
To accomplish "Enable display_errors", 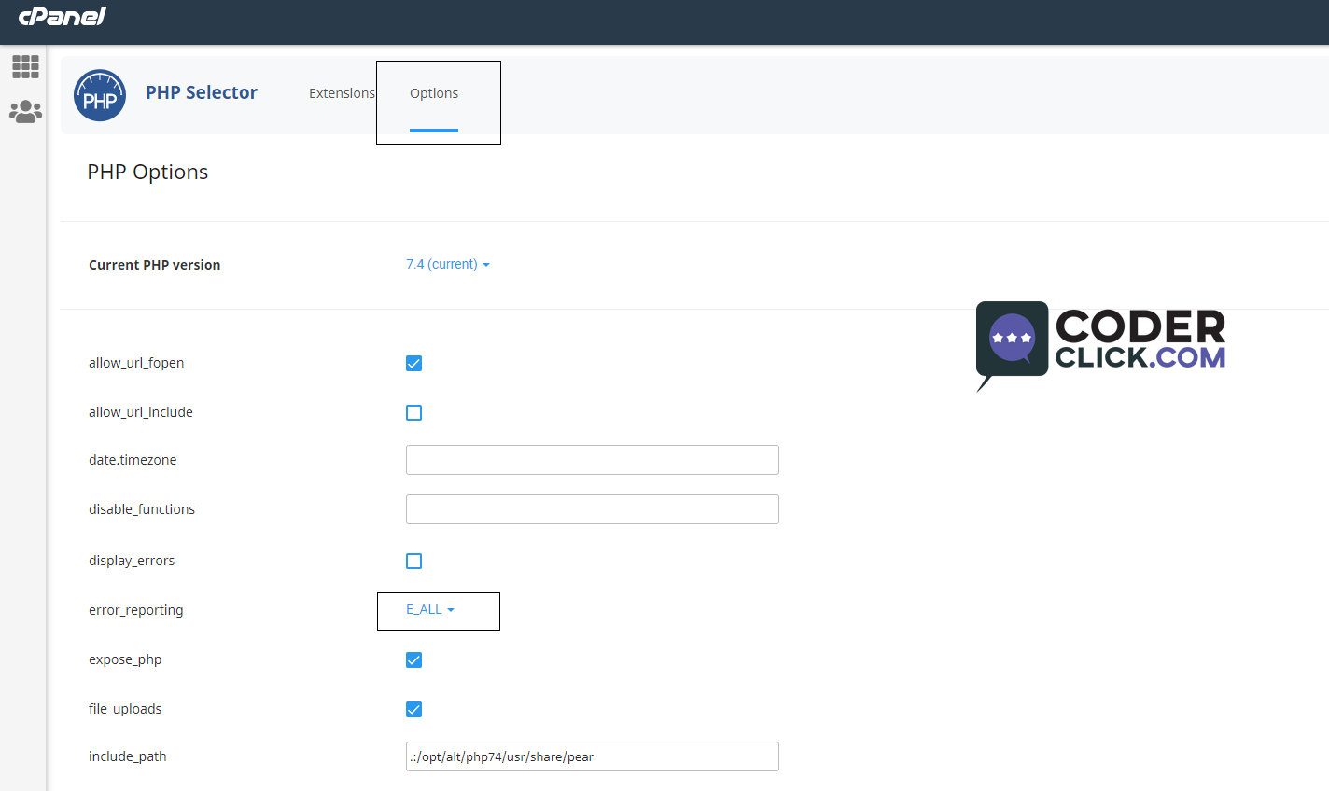I will 413,561.
